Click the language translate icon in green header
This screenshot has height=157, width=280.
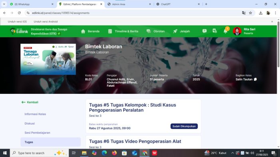(x=215, y=31)
